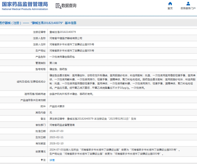The height and width of the screenshot is (164, 197).
Task: Click the 生产地址 row label
Action: coord(40,51)
